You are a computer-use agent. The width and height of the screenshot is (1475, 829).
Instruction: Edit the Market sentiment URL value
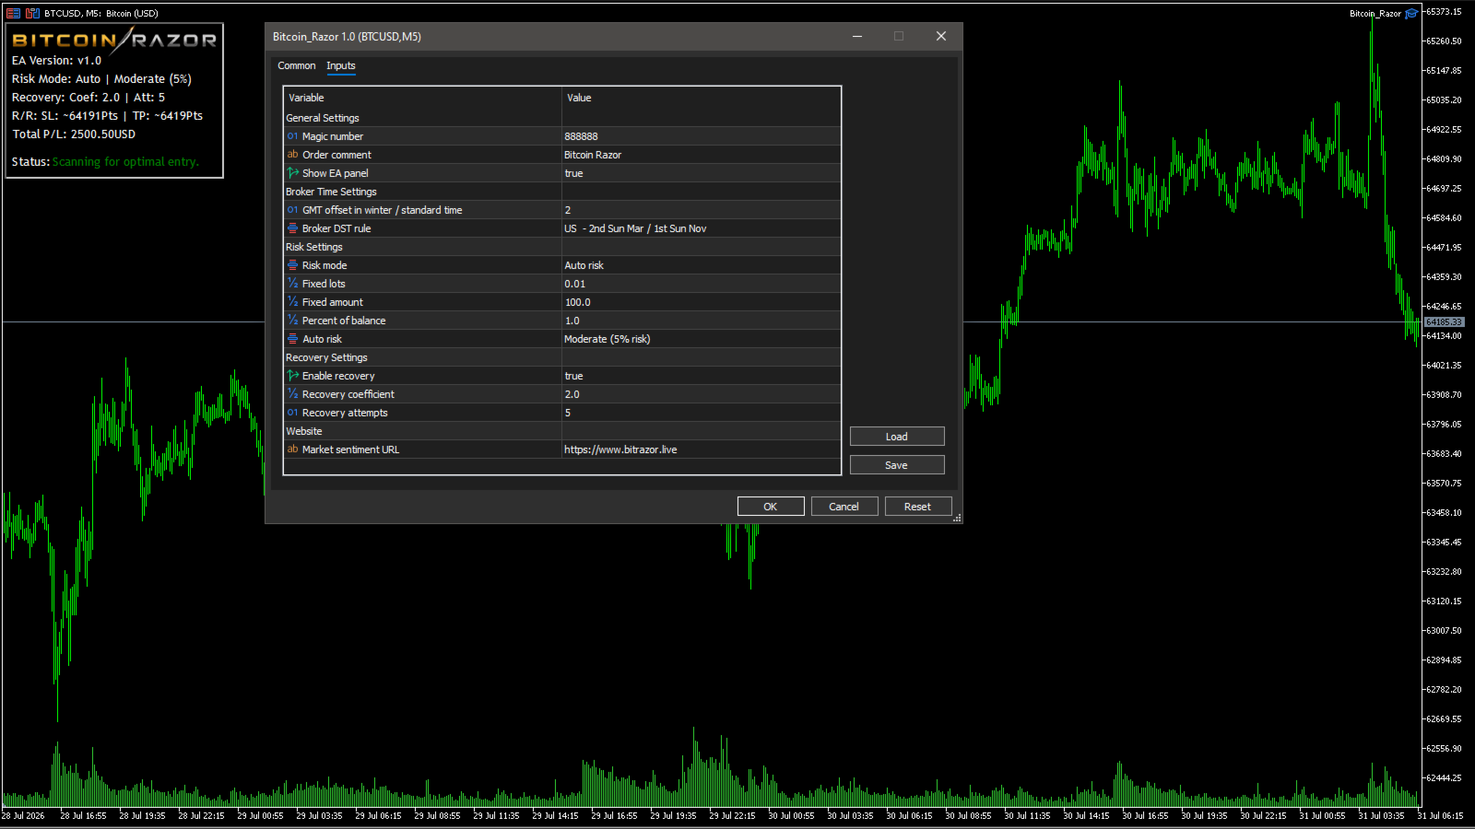pyautogui.click(x=701, y=450)
